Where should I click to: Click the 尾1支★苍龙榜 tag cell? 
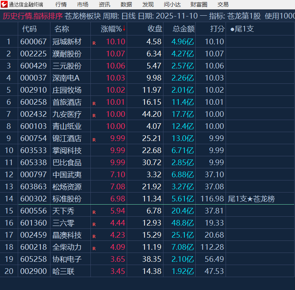click(251, 199)
